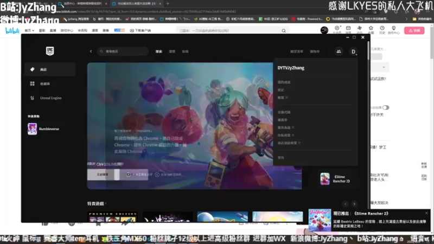Screen dimensions: 434x244
Task: Select 设定 (Settings) in the account menu
Action: pyautogui.click(x=281, y=90)
